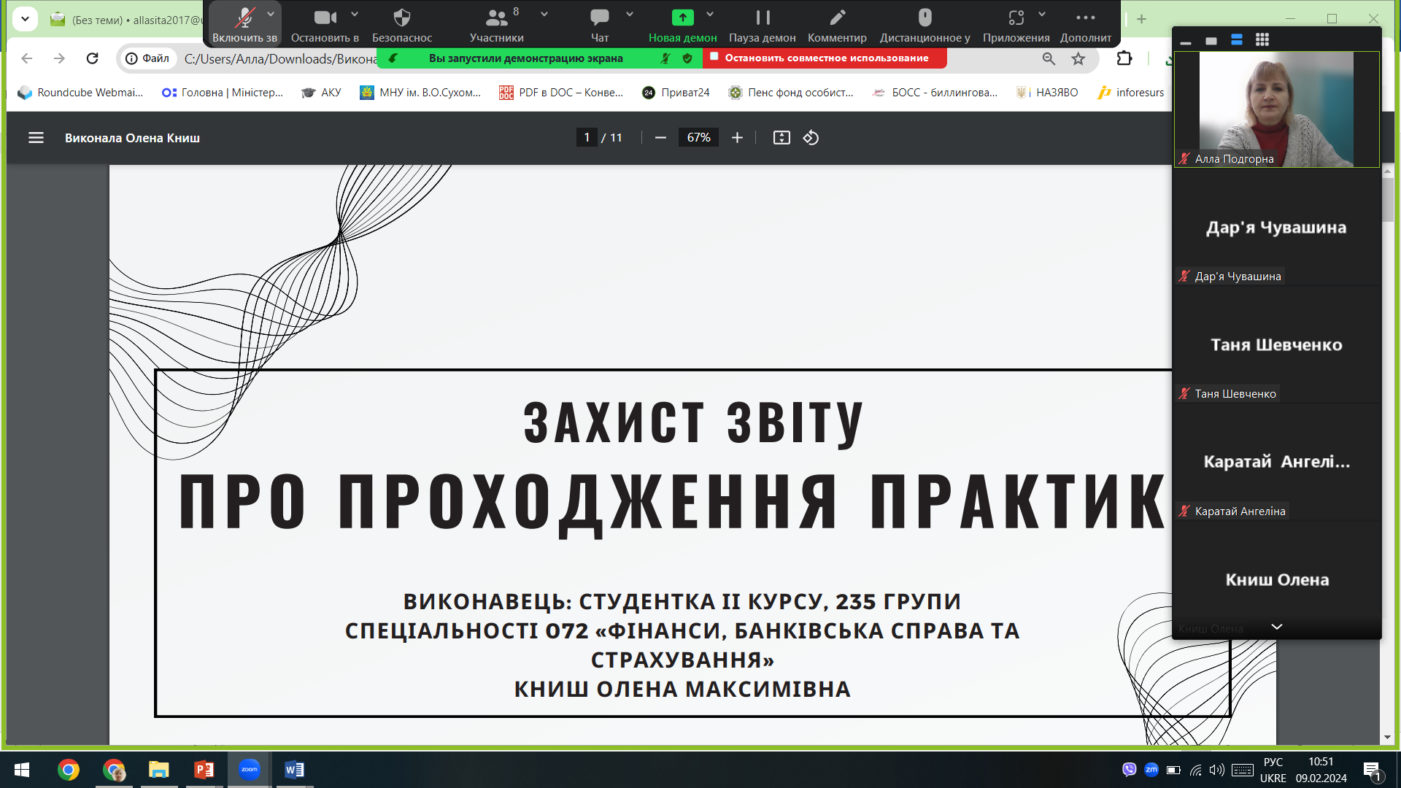Expand video options arrow
Viewport: 1401px width, 788px height.
click(355, 14)
